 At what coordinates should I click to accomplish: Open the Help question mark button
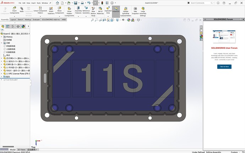pos(224,3)
